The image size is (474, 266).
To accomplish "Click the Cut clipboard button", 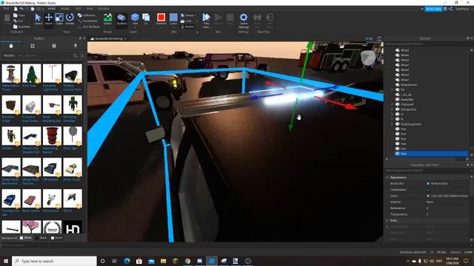I will [18, 21].
